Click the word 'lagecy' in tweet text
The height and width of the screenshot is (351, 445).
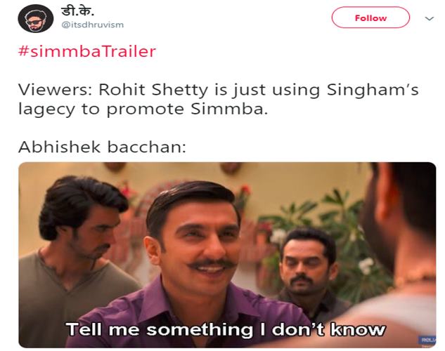tap(46, 110)
